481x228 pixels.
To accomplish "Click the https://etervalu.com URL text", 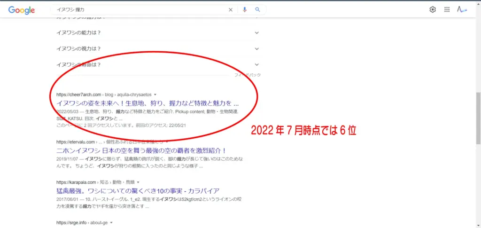I will pyautogui.click(x=76, y=142).
